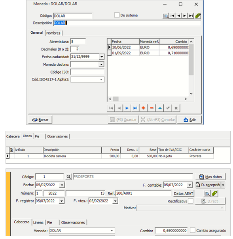The height and width of the screenshot is (239, 233).
Task: Enable Cambio asegurado checkbox
Action: pos(193,230)
